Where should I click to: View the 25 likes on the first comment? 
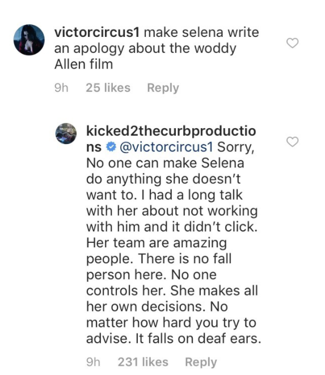108,88
